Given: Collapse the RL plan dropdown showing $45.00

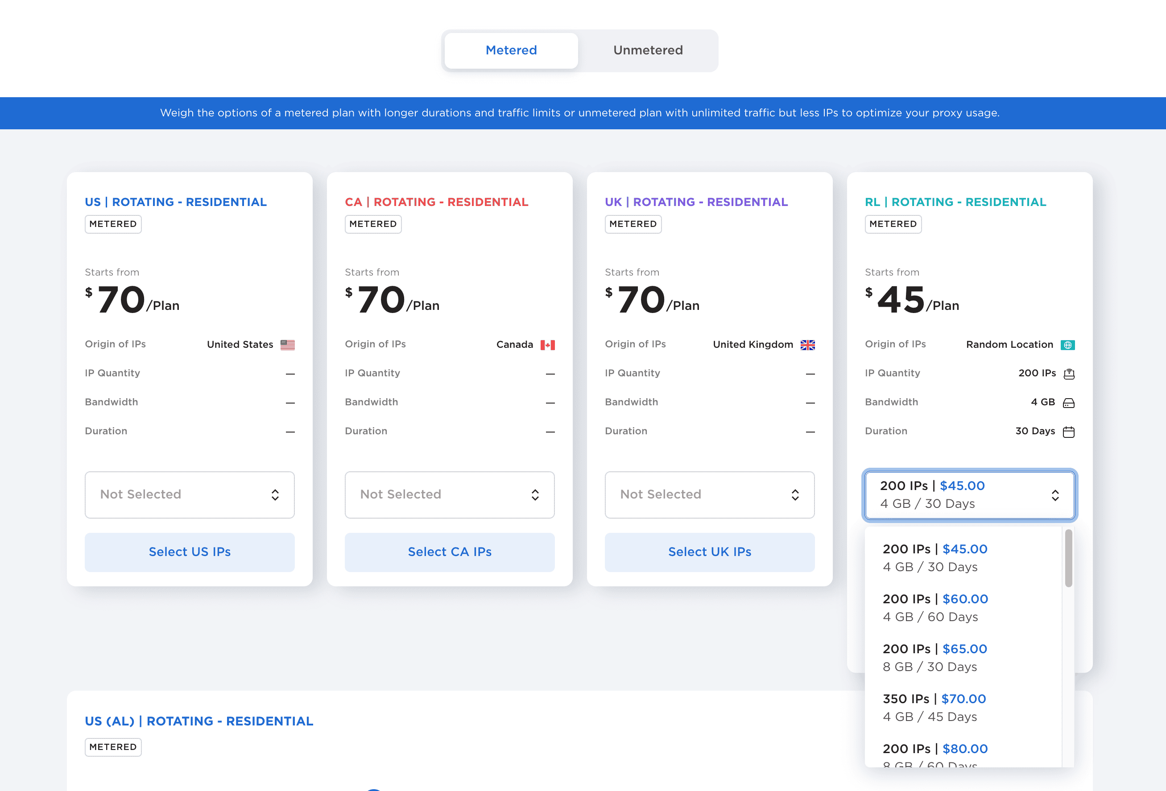Looking at the screenshot, I should pos(969,494).
